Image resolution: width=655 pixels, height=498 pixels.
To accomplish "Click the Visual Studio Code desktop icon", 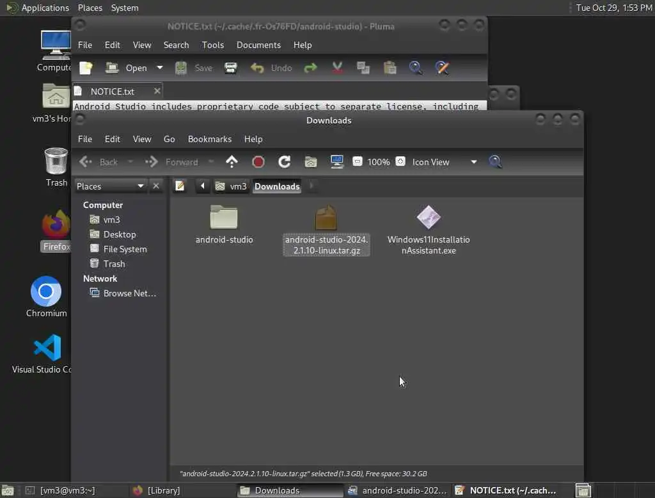I will click(42, 354).
